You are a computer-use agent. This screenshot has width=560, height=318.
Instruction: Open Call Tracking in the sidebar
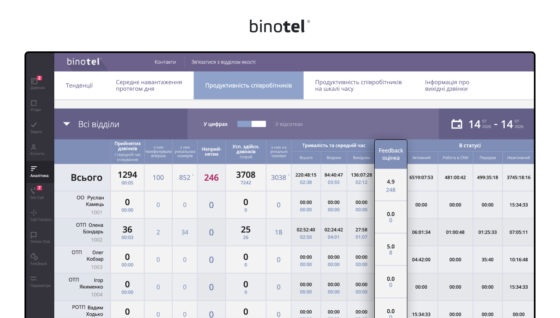click(41, 215)
